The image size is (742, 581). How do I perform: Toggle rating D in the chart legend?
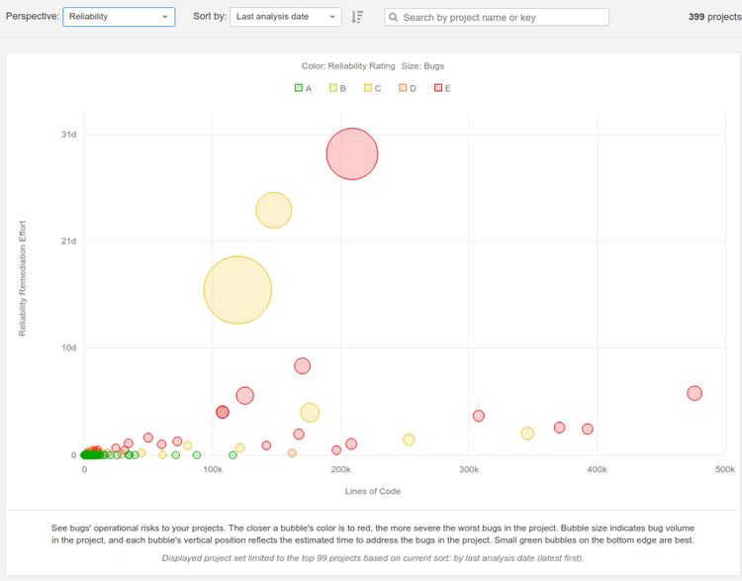tap(408, 88)
